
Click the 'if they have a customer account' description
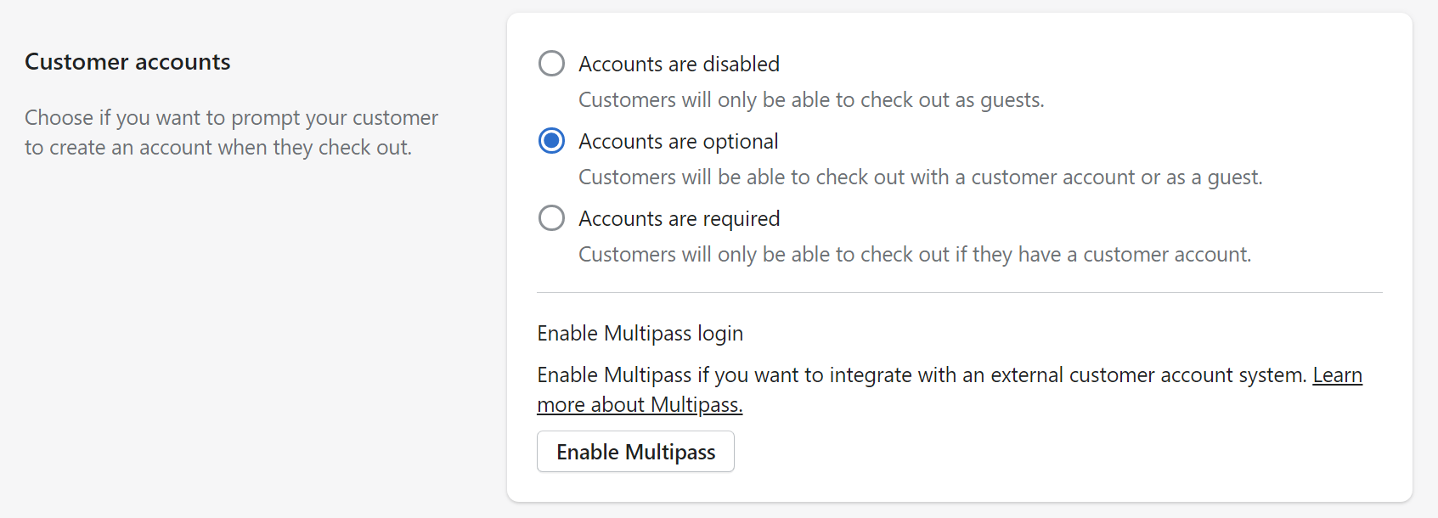click(x=914, y=255)
